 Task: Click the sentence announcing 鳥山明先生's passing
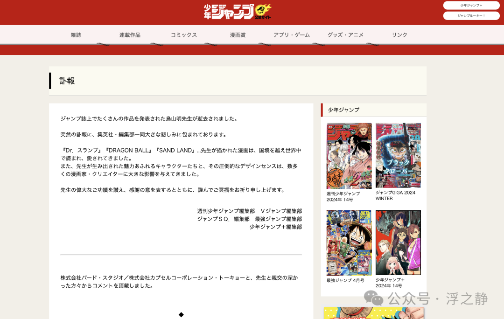pyautogui.click(x=150, y=118)
